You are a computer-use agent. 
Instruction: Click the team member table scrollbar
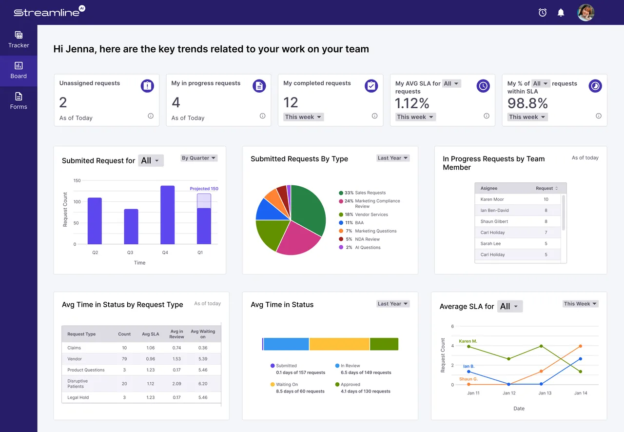(564, 213)
